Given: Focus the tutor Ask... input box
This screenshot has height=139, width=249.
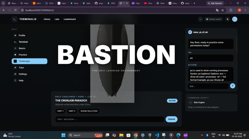Looking at the screenshot, I should click(208, 86).
